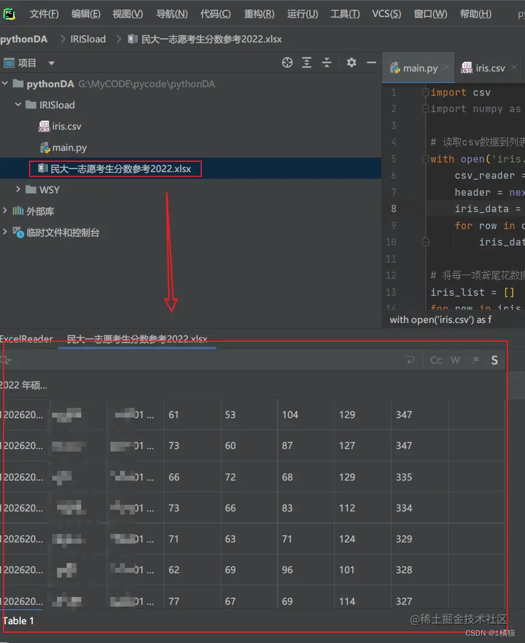525x643 pixels.
Task: Click the IRISload folder icon in tree
Action: point(31,105)
